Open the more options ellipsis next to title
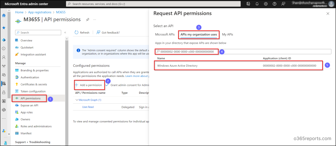336x146 pixels. pos(94,19)
